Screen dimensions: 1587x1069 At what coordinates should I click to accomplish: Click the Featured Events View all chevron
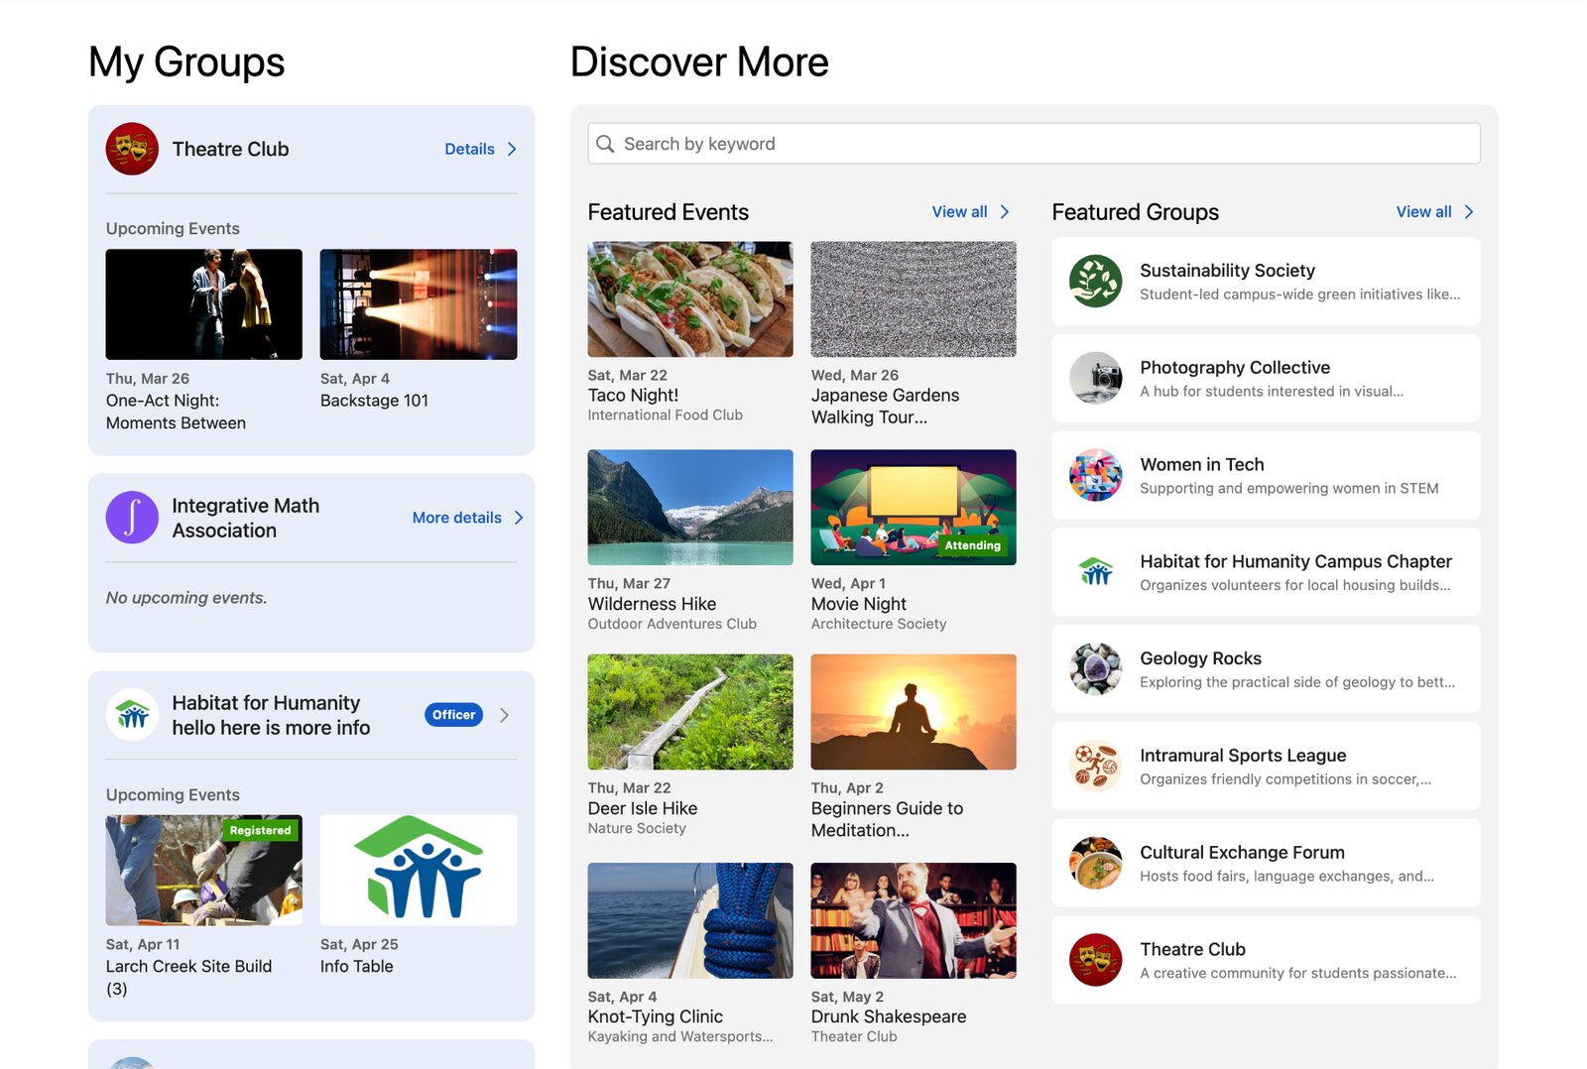click(1005, 212)
